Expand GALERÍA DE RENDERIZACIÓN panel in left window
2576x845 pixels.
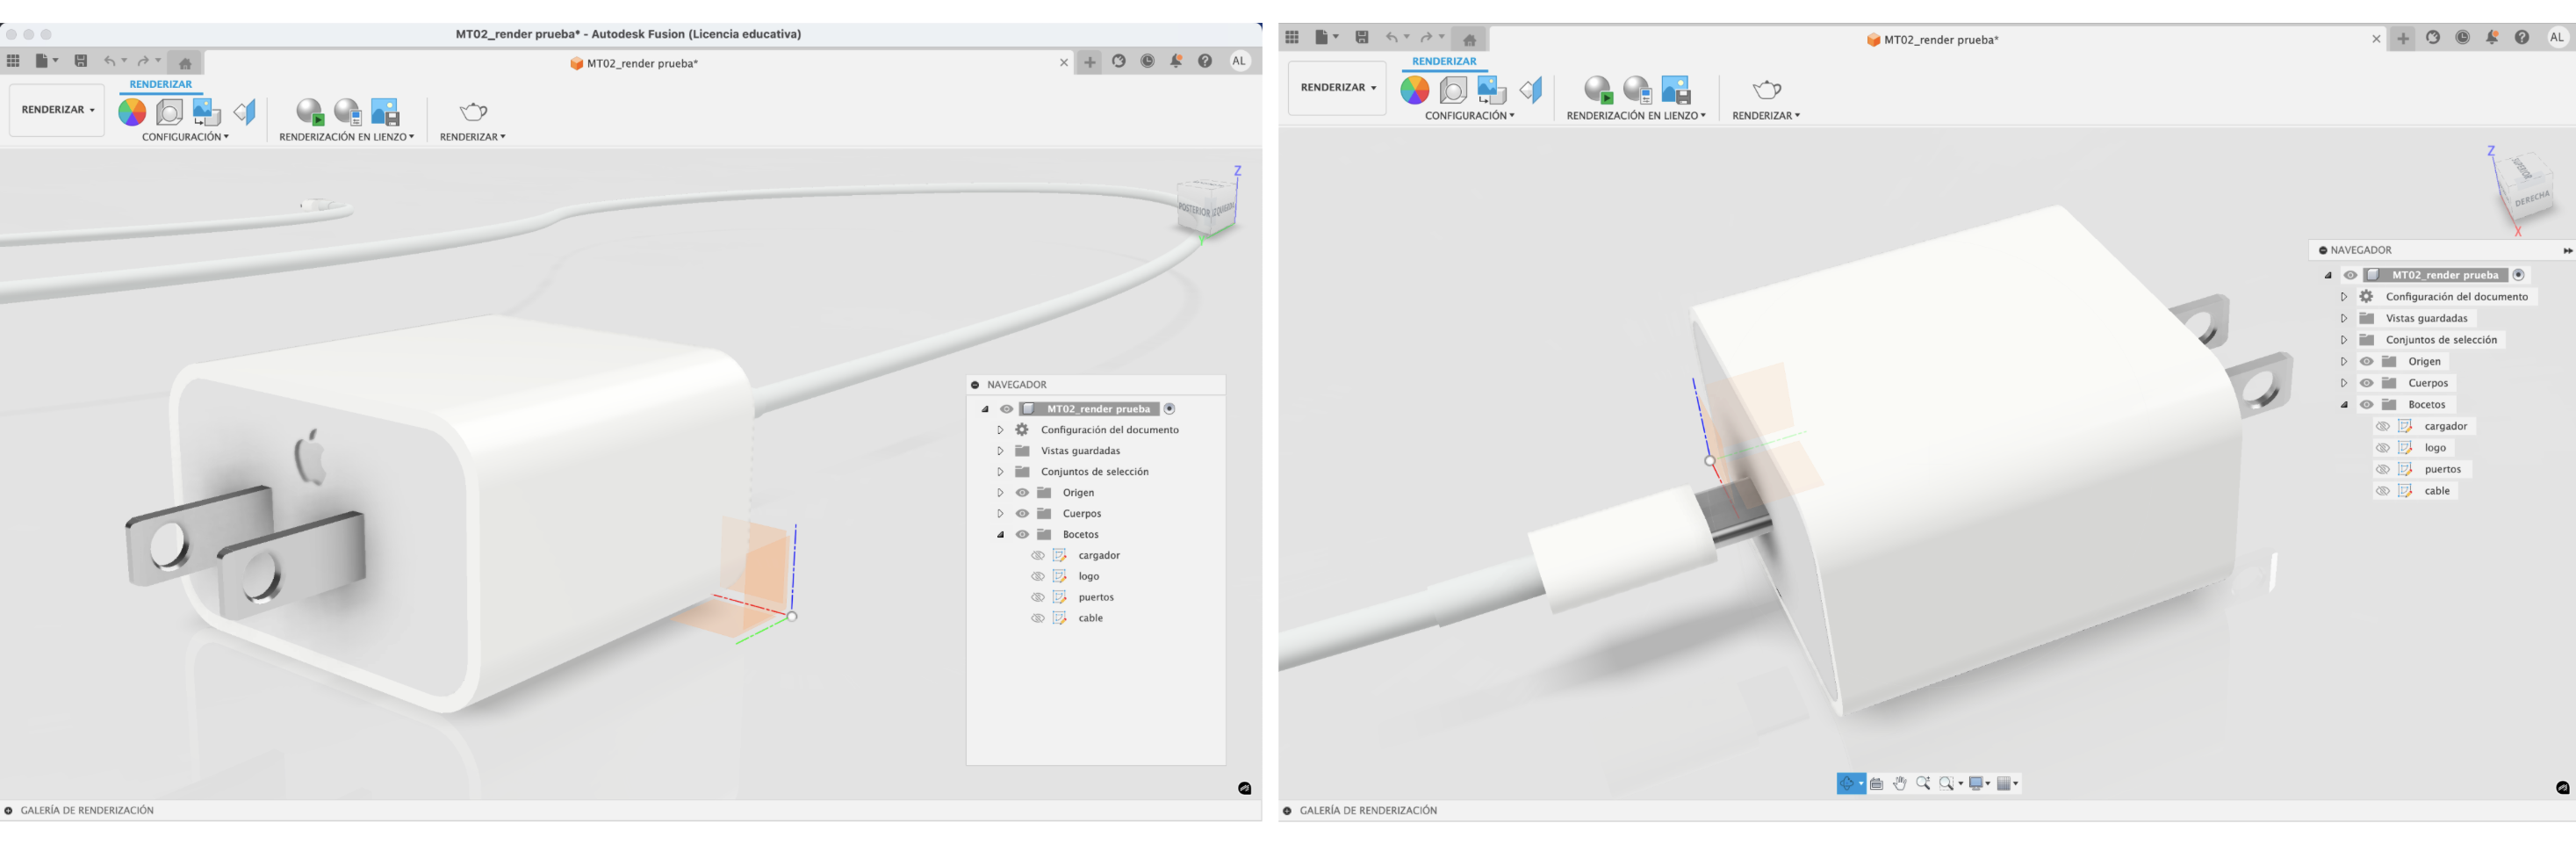tap(9, 811)
